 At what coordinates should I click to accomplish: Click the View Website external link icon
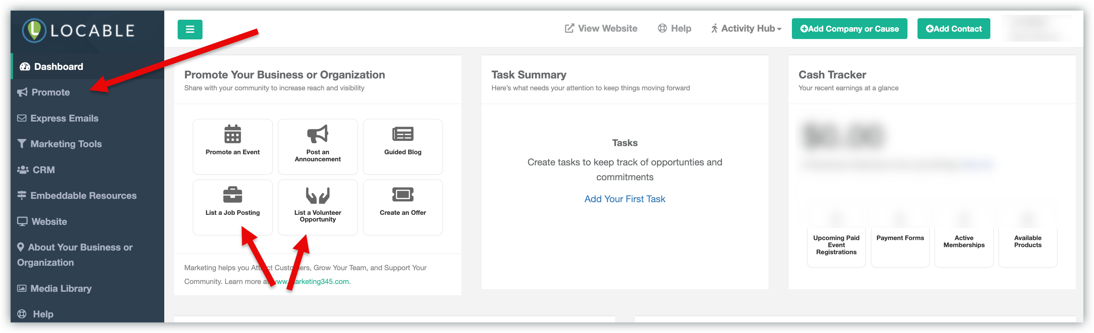pyautogui.click(x=569, y=29)
